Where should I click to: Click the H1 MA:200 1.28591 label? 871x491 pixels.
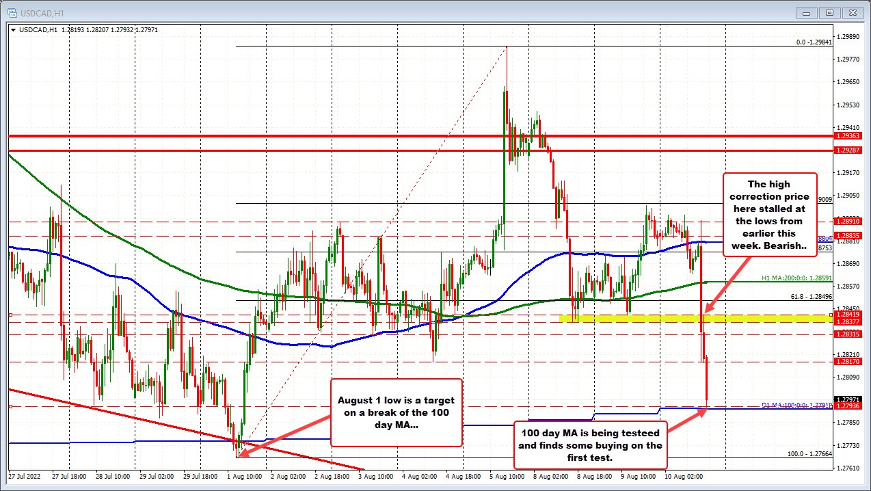(x=796, y=279)
